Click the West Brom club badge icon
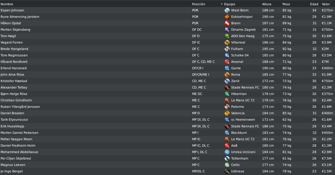 (227, 10)
